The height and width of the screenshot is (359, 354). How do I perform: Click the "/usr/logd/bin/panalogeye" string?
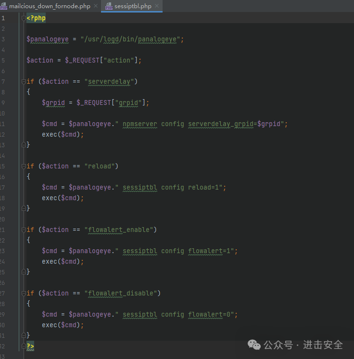(130, 39)
